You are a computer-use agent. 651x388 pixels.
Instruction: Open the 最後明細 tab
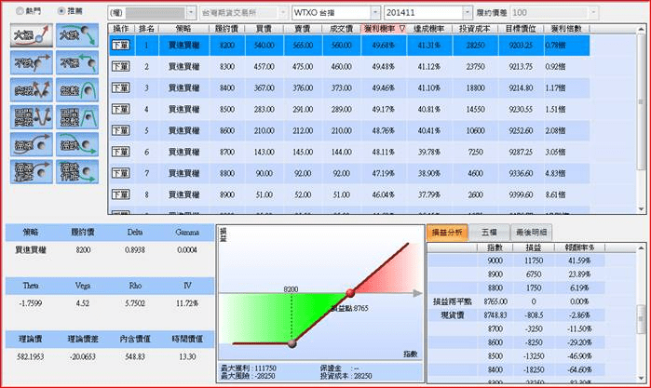(x=531, y=231)
